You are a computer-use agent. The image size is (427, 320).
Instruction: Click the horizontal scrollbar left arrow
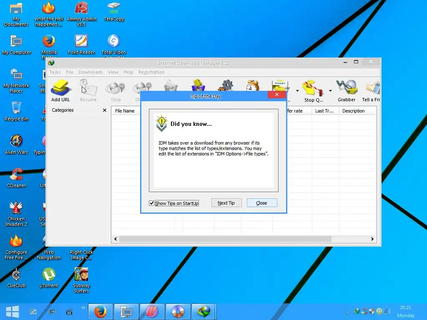click(x=116, y=239)
